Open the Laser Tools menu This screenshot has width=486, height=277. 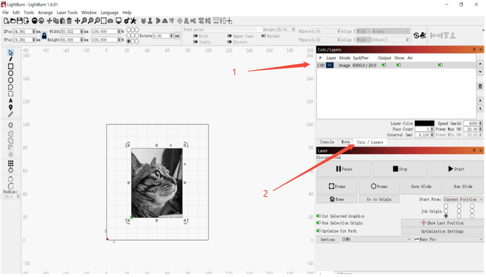coord(67,13)
